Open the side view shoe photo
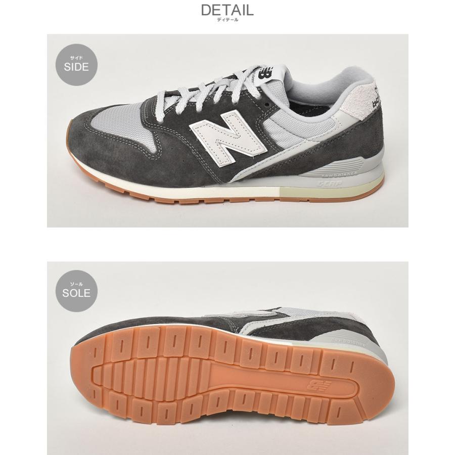455x455 pixels. [227, 130]
